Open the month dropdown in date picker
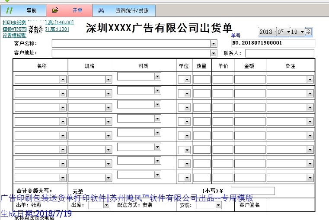 [288, 32]
